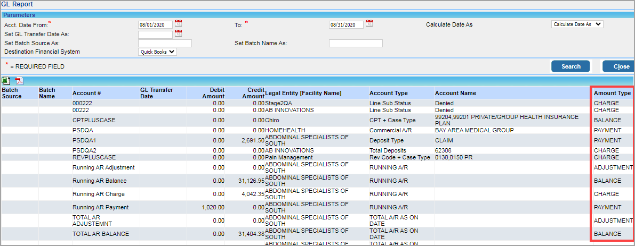Sort by Account # column header
The image size is (635, 246).
click(x=84, y=93)
